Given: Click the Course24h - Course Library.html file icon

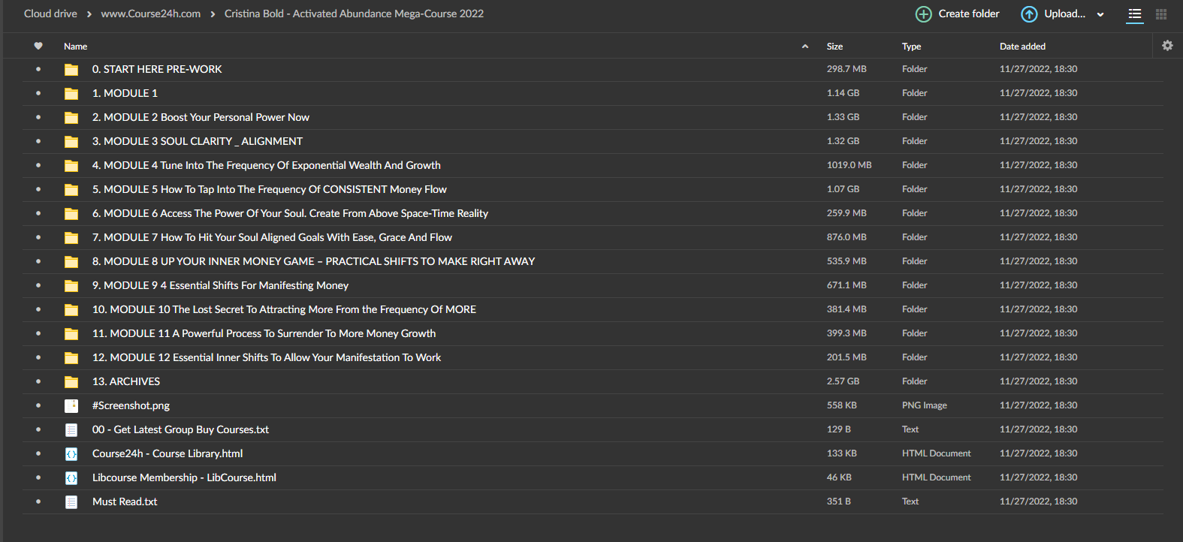Looking at the screenshot, I should point(71,453).
